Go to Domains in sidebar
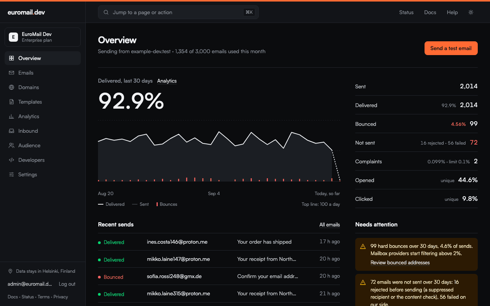 click(42, 87)
